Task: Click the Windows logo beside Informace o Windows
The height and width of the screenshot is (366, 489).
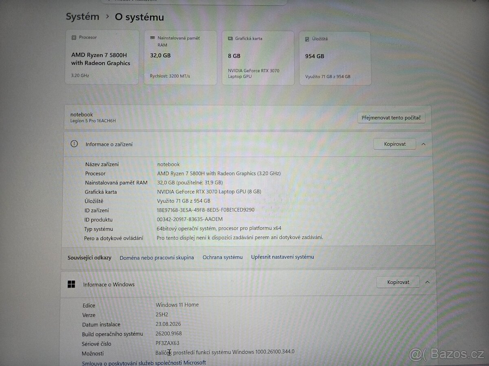Action: 71,284
